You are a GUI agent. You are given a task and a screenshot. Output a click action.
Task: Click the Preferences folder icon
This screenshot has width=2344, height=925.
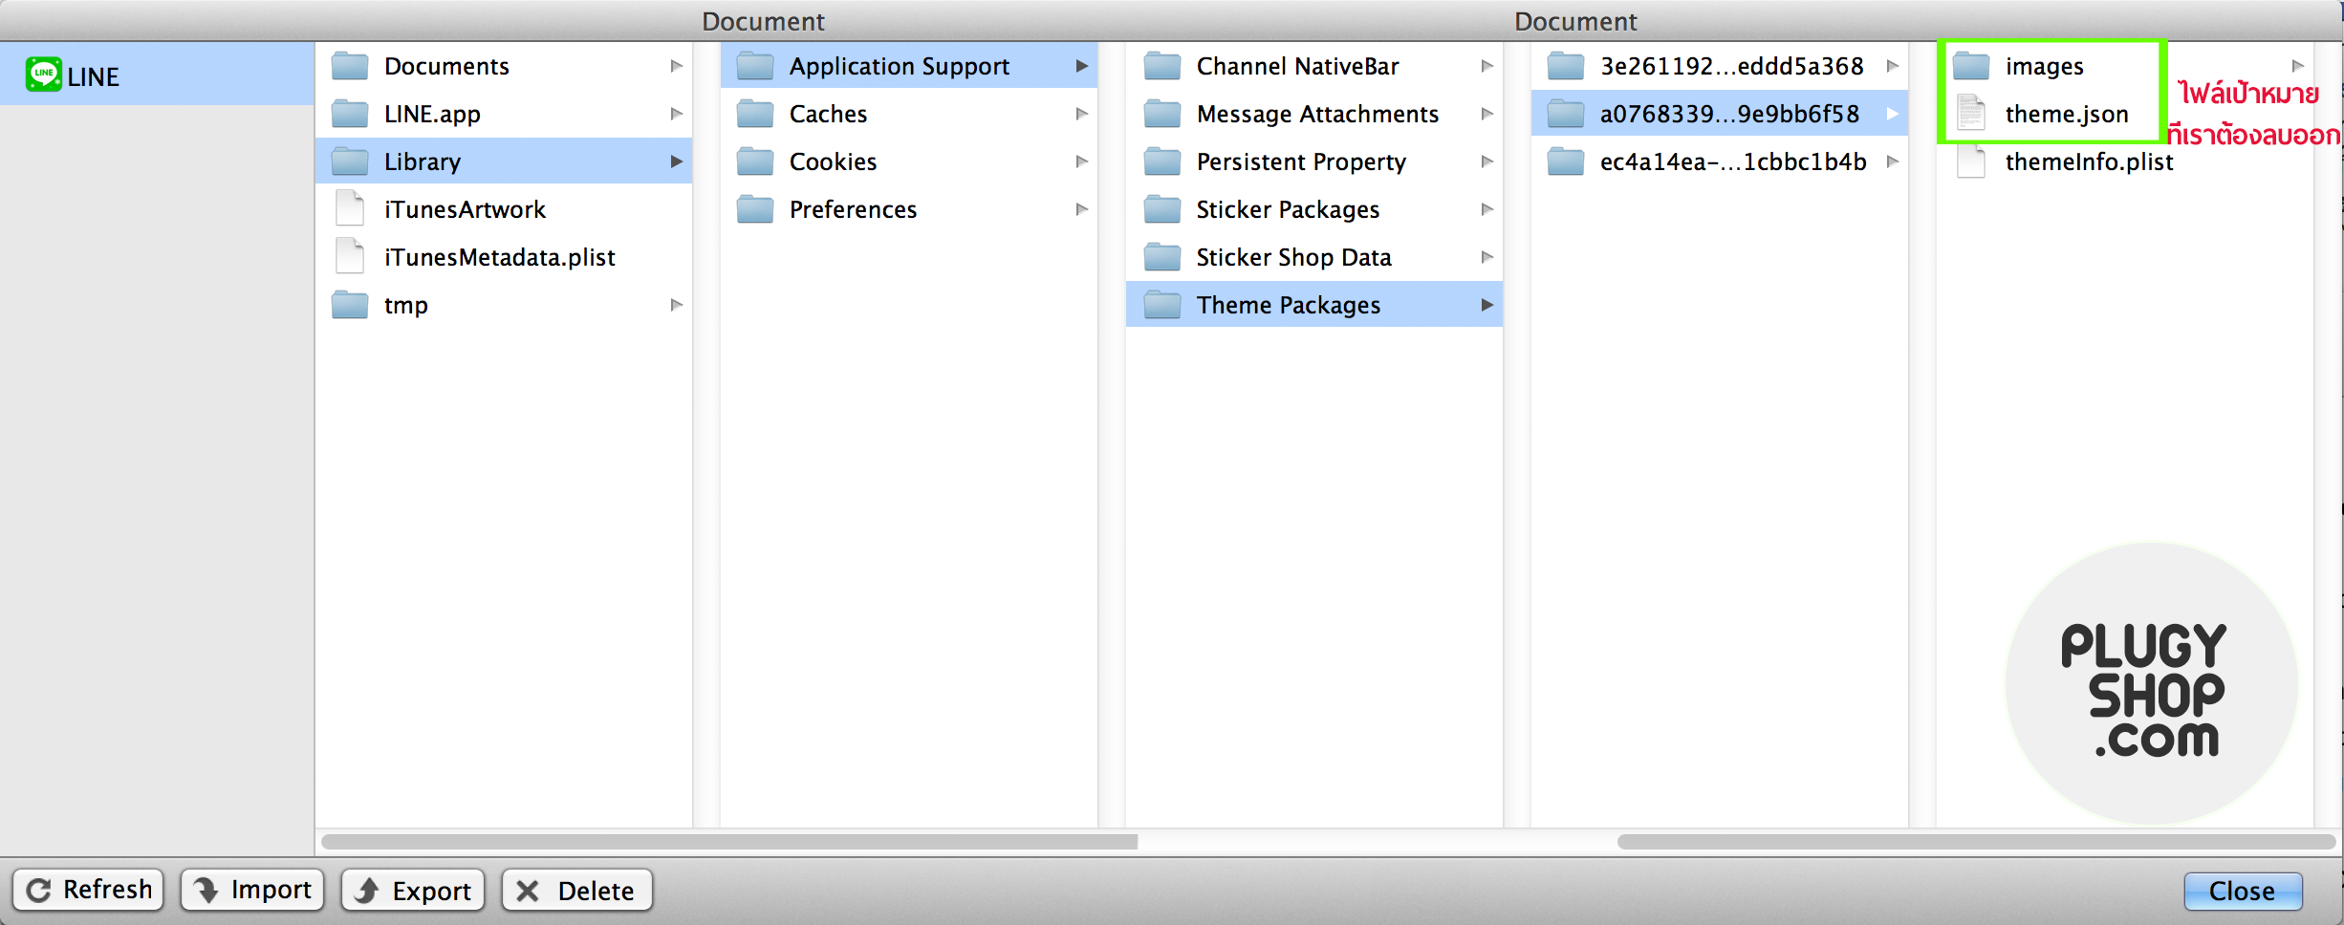[x=755, y=209]
